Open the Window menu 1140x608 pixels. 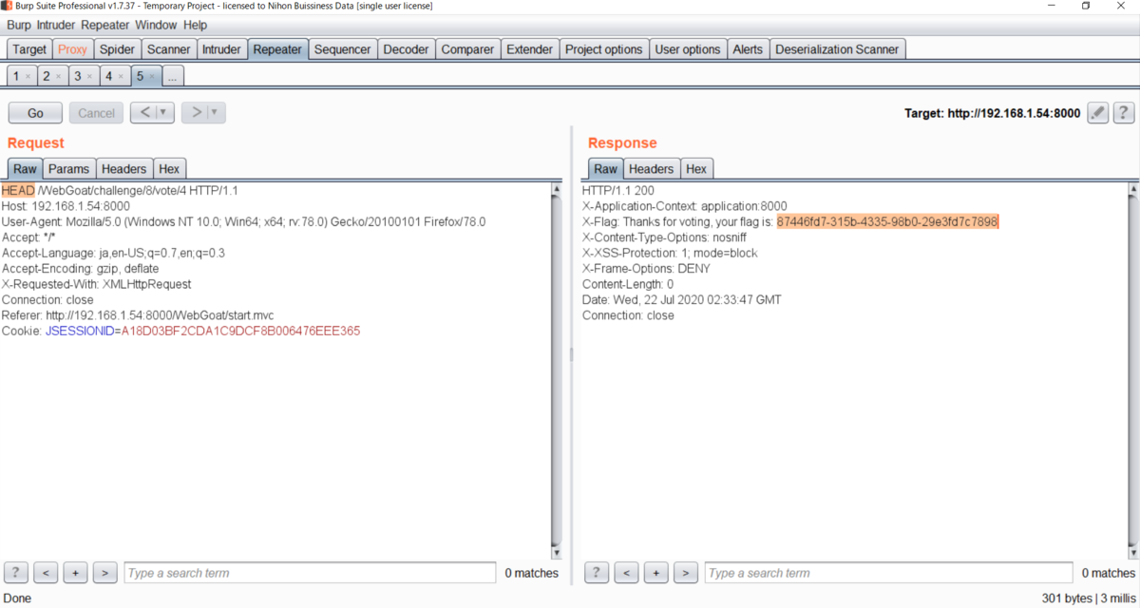(x=156, y=25)
